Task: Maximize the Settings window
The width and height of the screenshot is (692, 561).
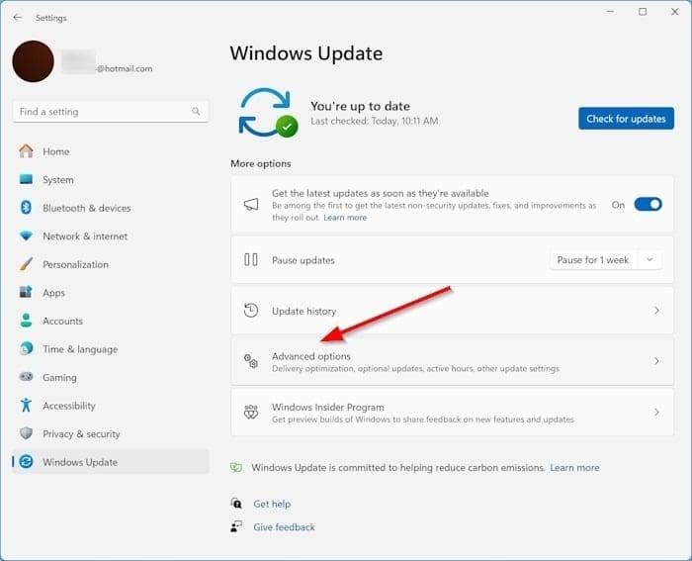Action: pos(643,12)
